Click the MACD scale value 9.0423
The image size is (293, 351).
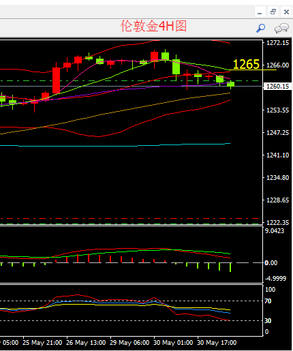tap(275, 231)
